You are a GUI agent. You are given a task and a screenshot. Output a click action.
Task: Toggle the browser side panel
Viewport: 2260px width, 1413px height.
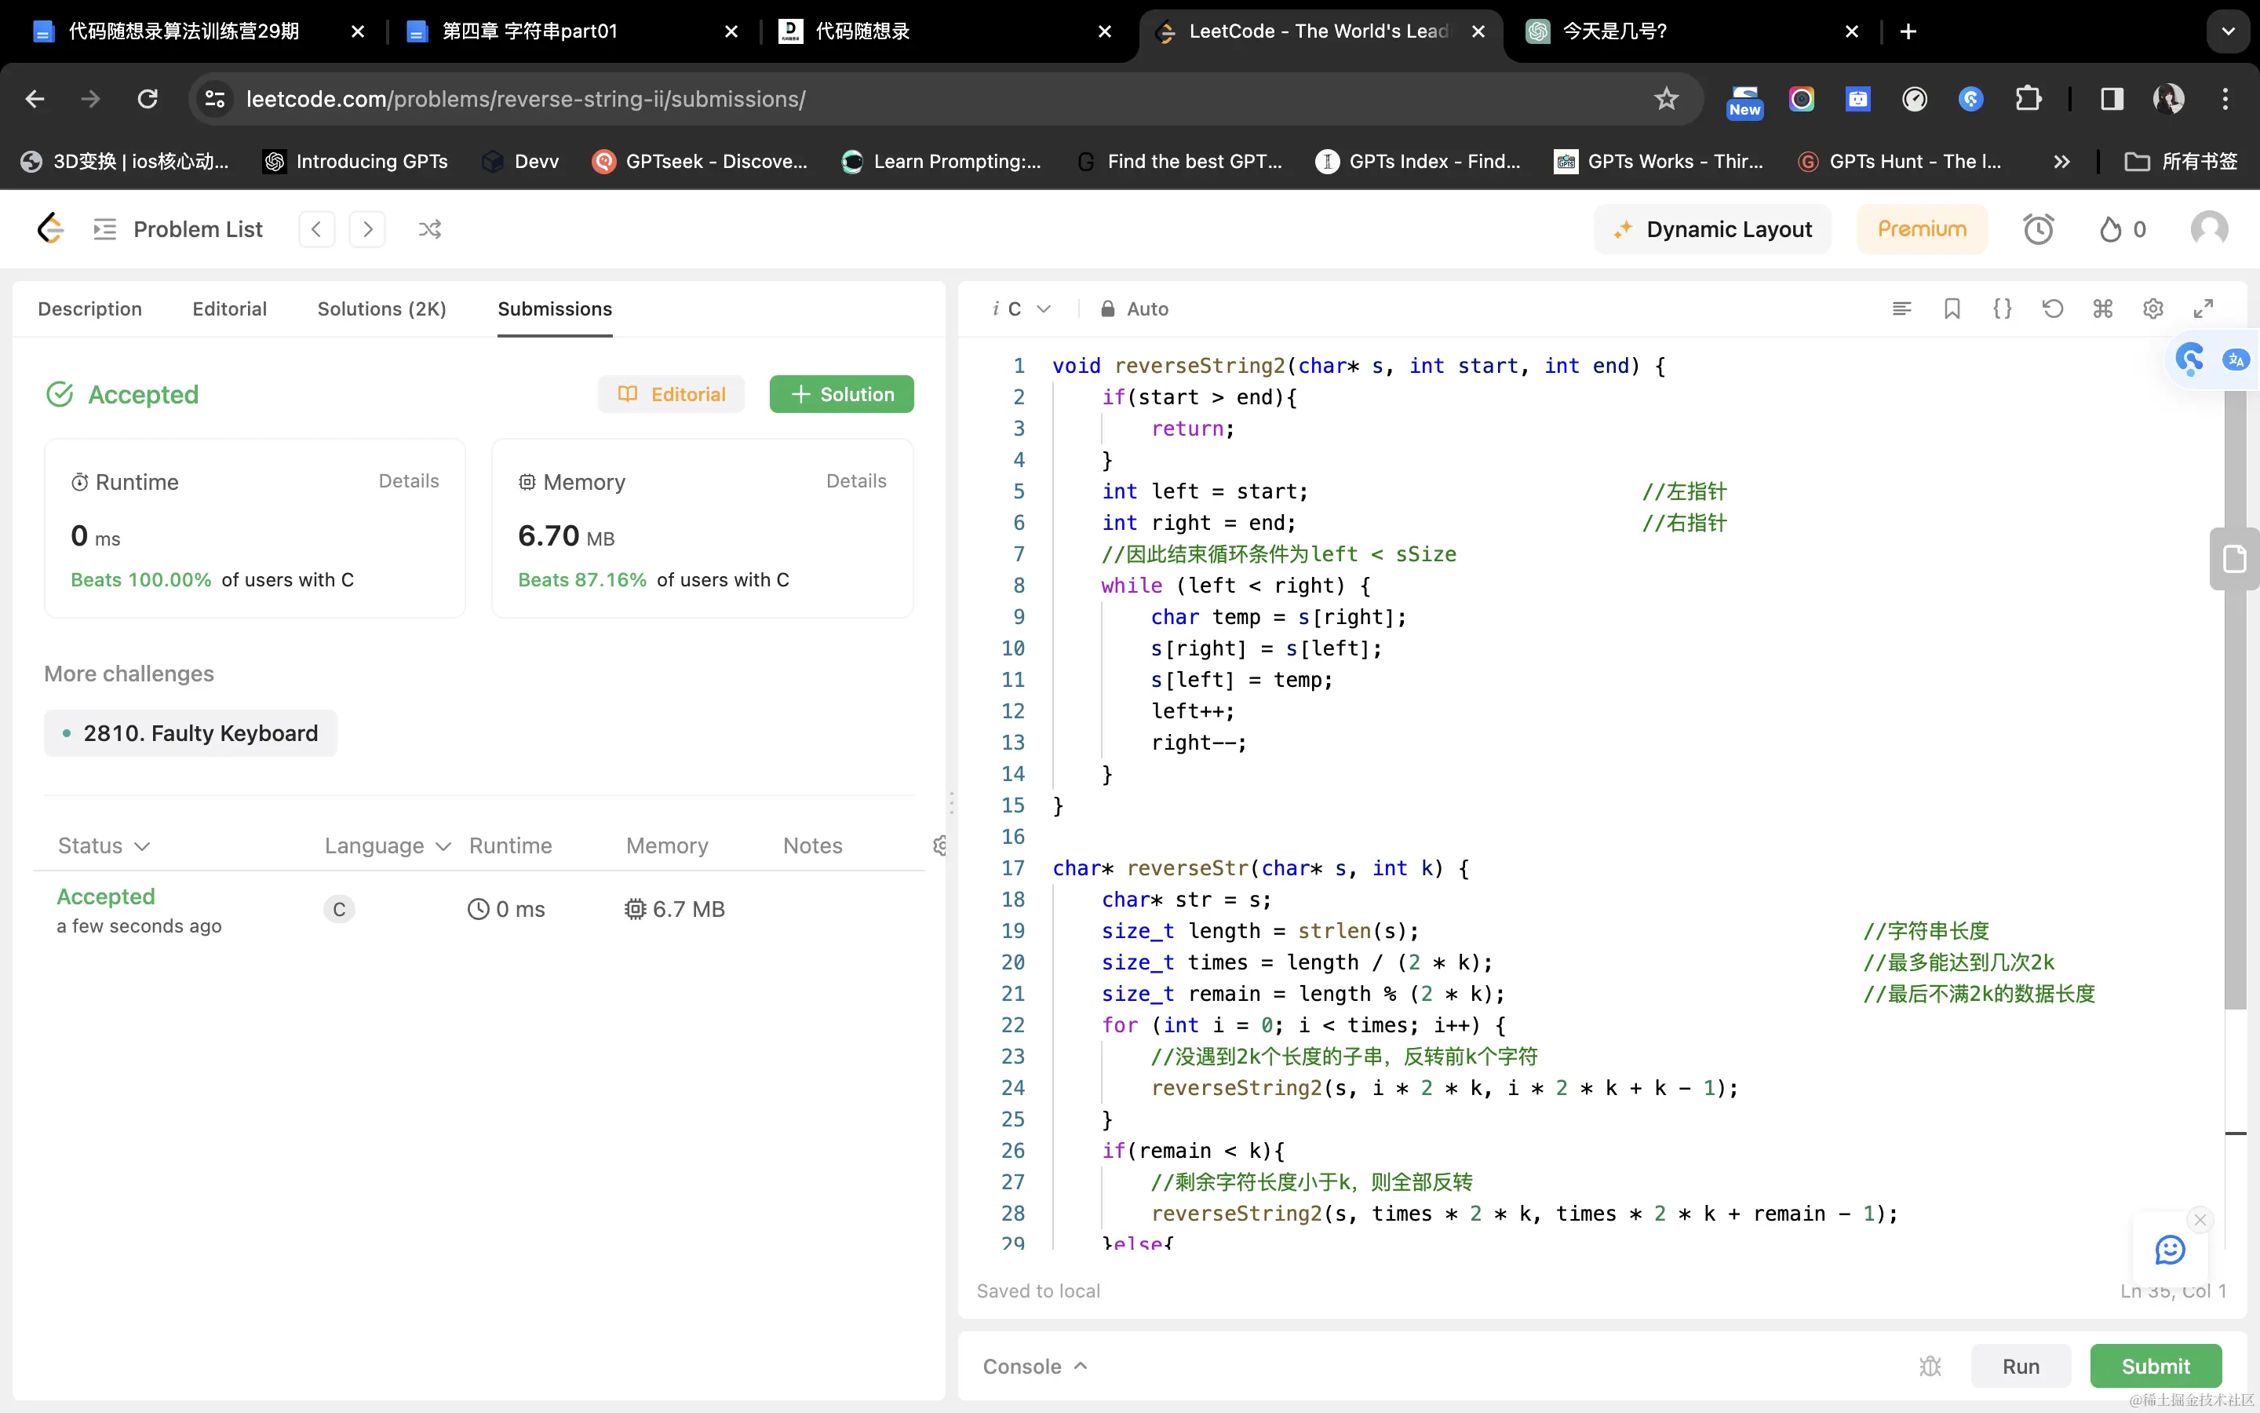tap(2112, 99)
